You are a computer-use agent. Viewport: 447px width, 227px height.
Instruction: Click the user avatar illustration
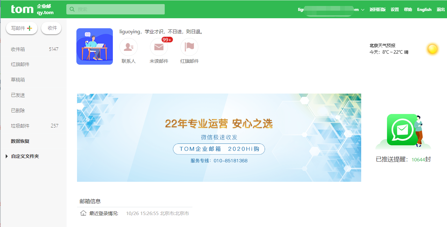click(94, 46)
